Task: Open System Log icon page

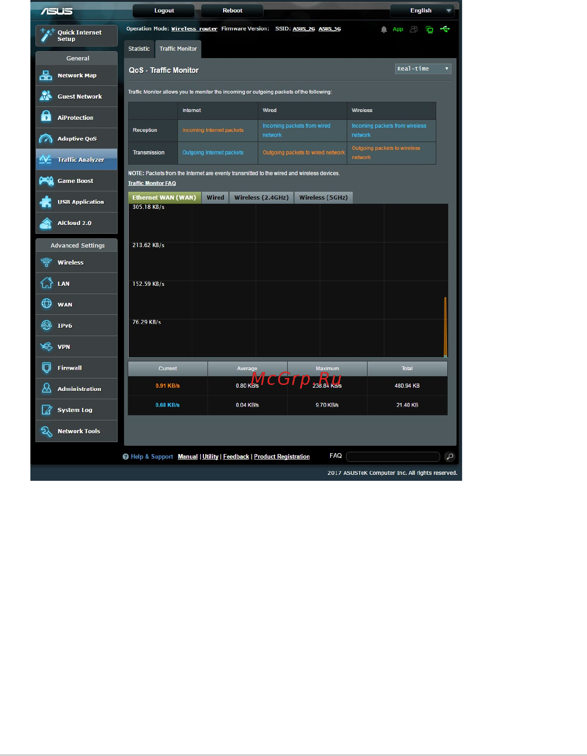Action: [x=46, y=409]
